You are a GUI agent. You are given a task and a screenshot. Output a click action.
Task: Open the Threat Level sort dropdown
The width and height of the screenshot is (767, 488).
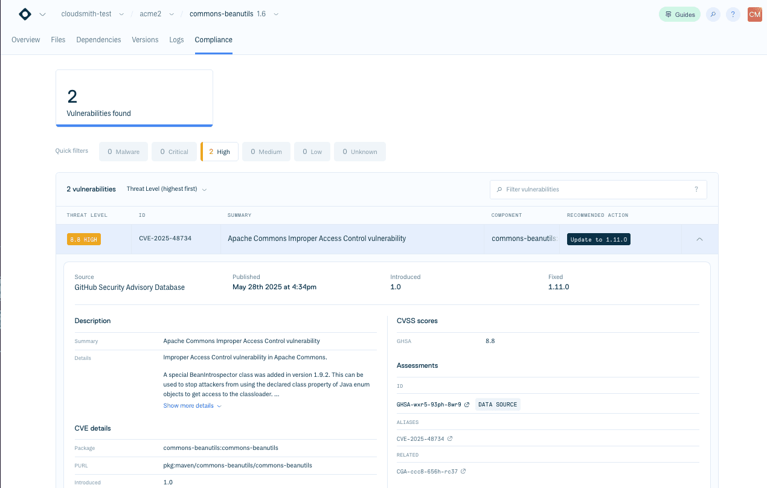(x=167, y=189)
